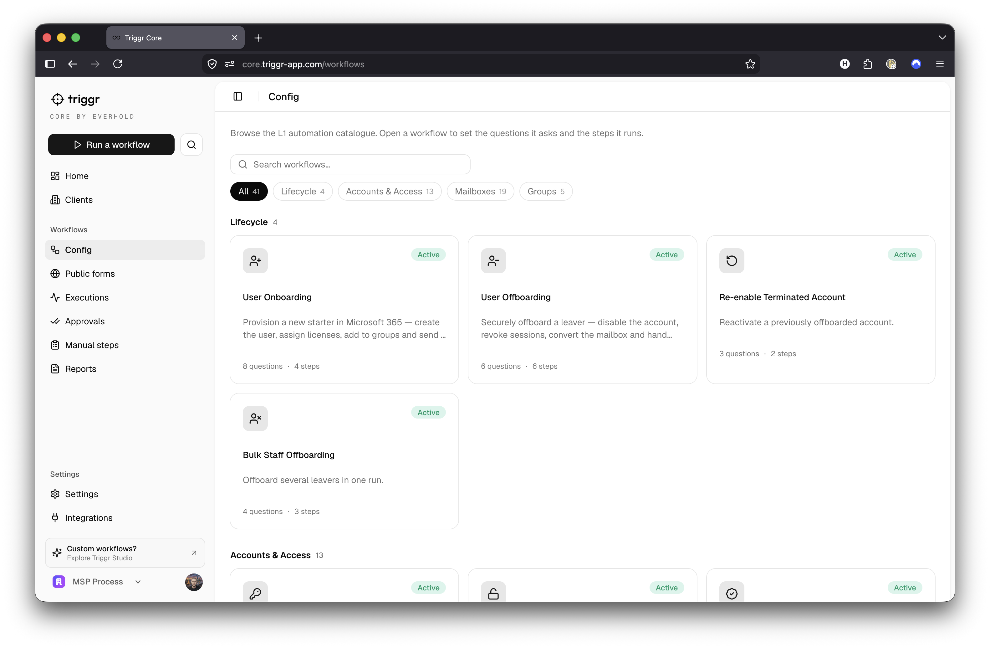The image size is (990, 648).
Task: Focus the Search workflows field
Action: 350,164
